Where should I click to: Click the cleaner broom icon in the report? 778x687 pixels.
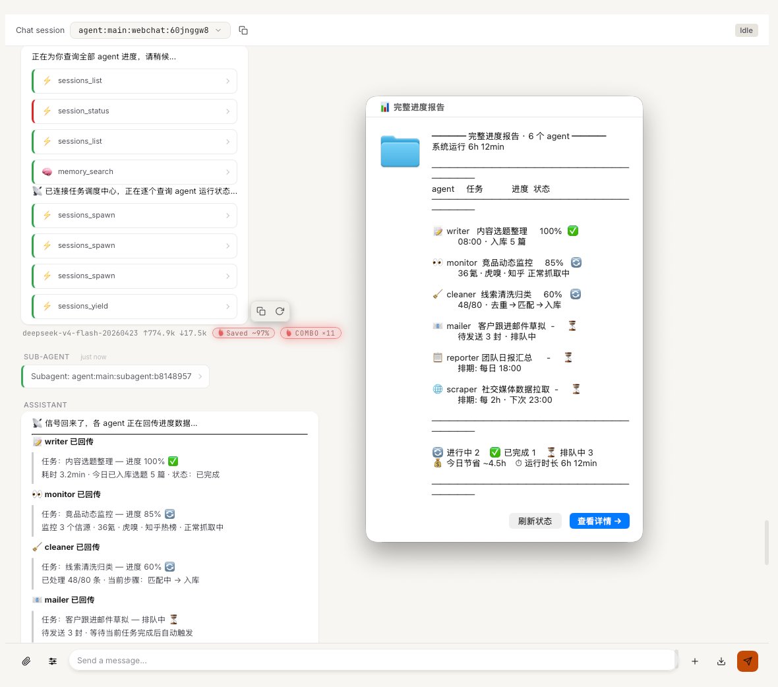[438, 294]
